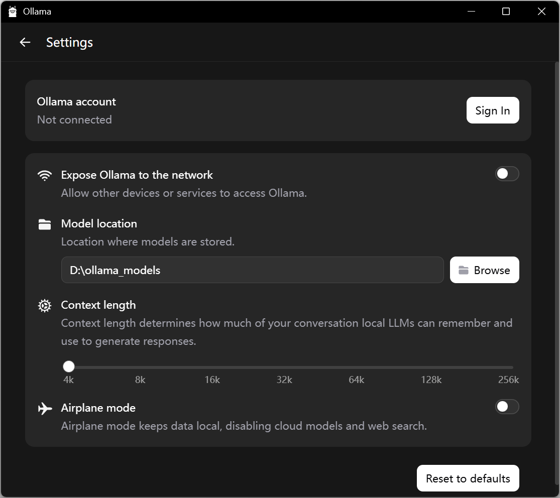Maximize the Ollama window

[506, 12]
